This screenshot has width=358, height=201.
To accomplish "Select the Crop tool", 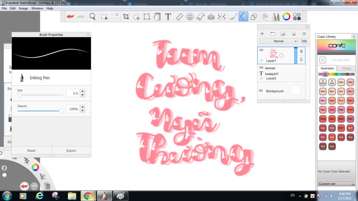I will (x=126, y=16).
